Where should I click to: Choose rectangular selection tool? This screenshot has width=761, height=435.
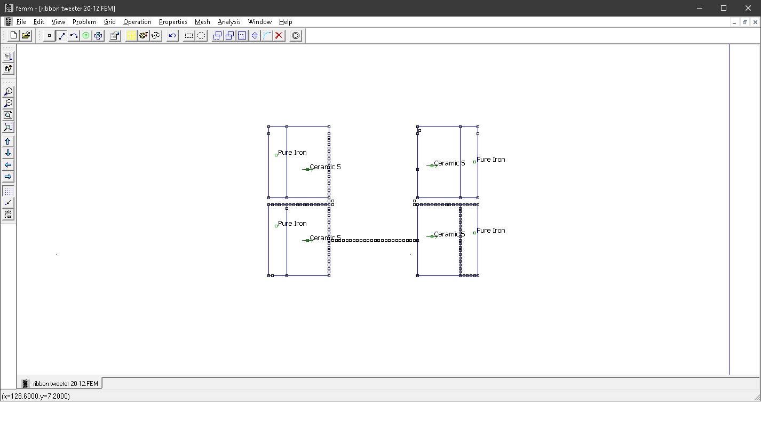click(189, 36)
